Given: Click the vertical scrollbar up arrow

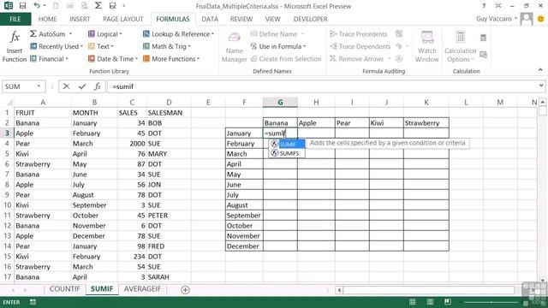Looking at the screenshot, I should 542,103.
